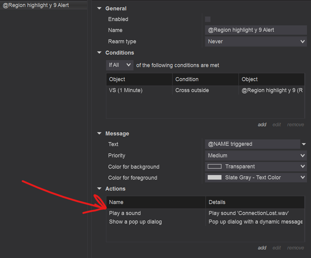
Task: Toggle the Enabled checkbox
Action: tap(208, 19)
